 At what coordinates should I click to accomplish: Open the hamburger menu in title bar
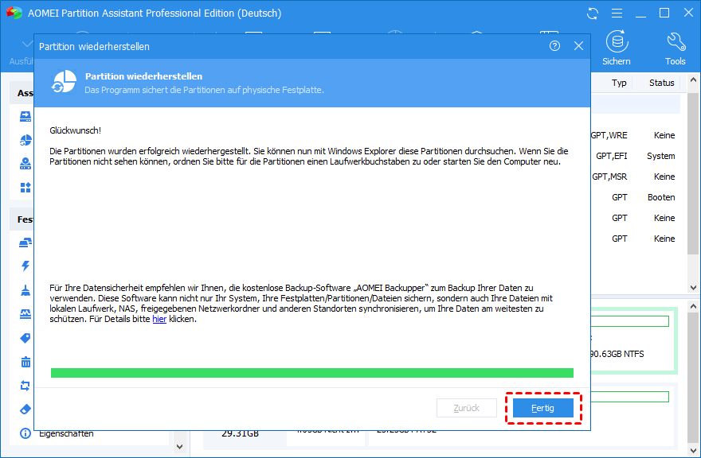(617, 14)
